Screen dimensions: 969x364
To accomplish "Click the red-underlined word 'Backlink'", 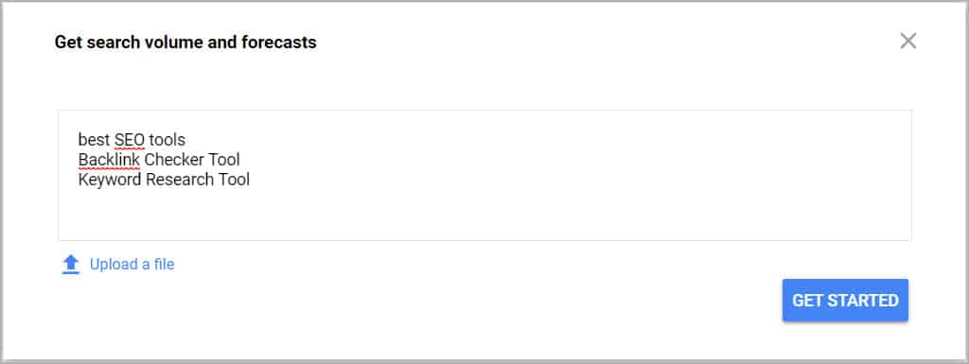I will tap(110, 160).
